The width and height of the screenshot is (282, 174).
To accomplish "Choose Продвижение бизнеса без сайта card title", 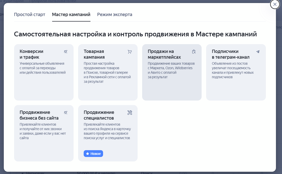I will [x=39, y=115].
